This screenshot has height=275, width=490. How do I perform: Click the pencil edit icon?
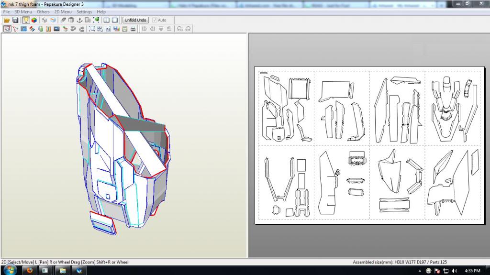pyautogui.click(x=63, y=20)
